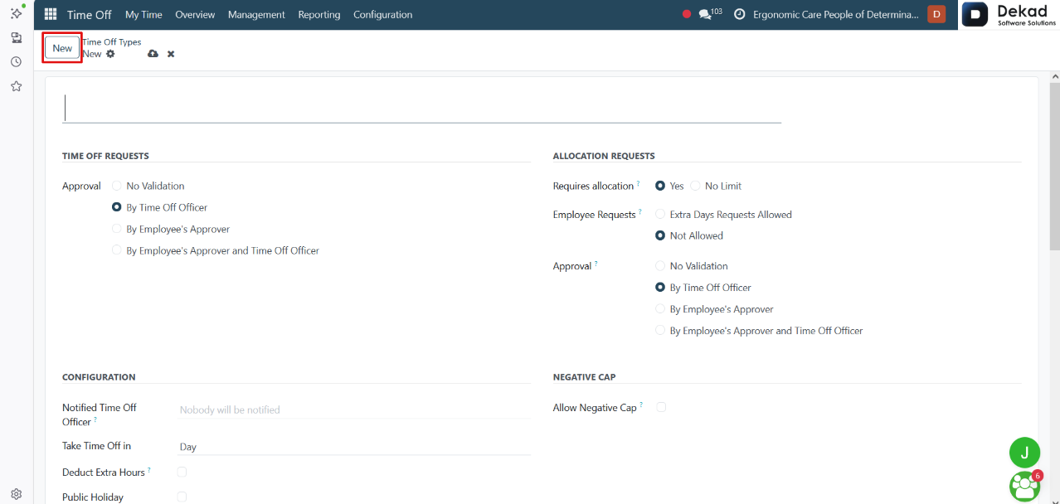
Task: Discard changes with the X icon
Action: 171,54
